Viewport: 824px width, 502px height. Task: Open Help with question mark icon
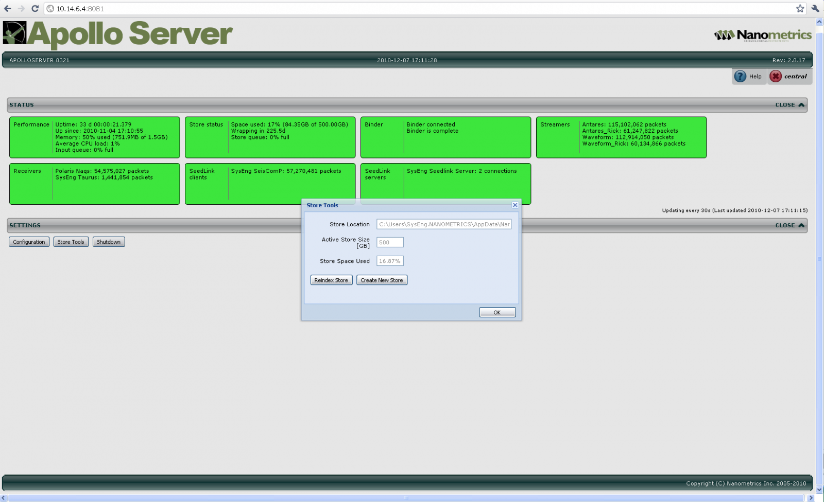[740, 76]
